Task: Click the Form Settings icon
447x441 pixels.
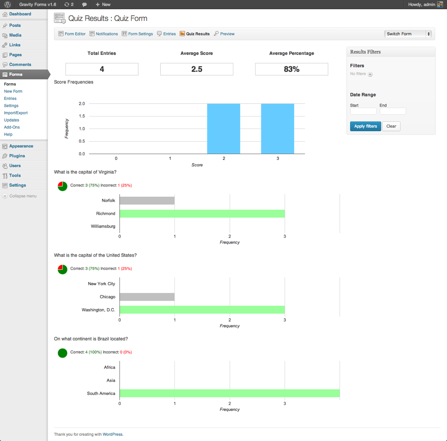Action: (x=124, y=34)
